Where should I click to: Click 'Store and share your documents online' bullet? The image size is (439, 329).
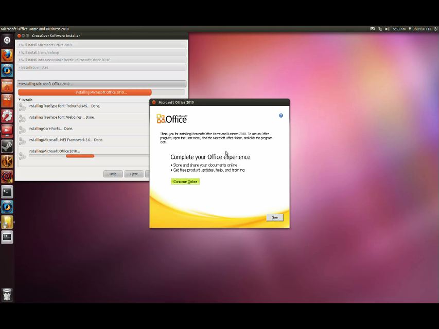pos(204,165)
